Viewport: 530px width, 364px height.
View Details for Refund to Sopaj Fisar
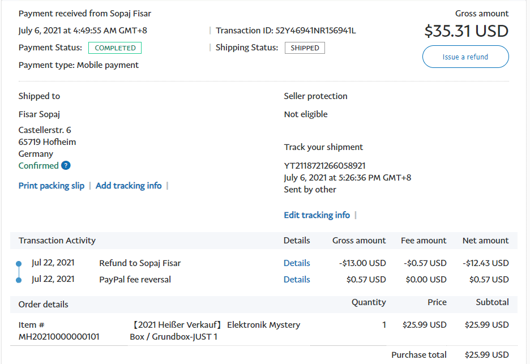pyautogui.click(x=297, y=263)
